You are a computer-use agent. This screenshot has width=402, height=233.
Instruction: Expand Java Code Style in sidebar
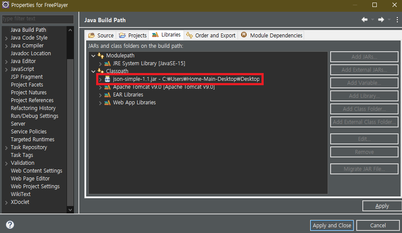[x=6, y=38]
